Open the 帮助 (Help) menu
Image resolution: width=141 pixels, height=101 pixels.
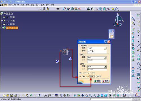[52, 5]
